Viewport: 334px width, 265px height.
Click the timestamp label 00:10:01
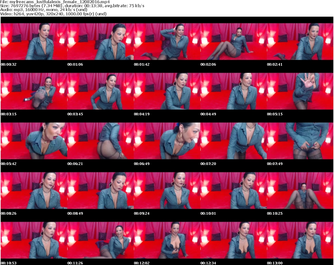(x=208, y=213)
